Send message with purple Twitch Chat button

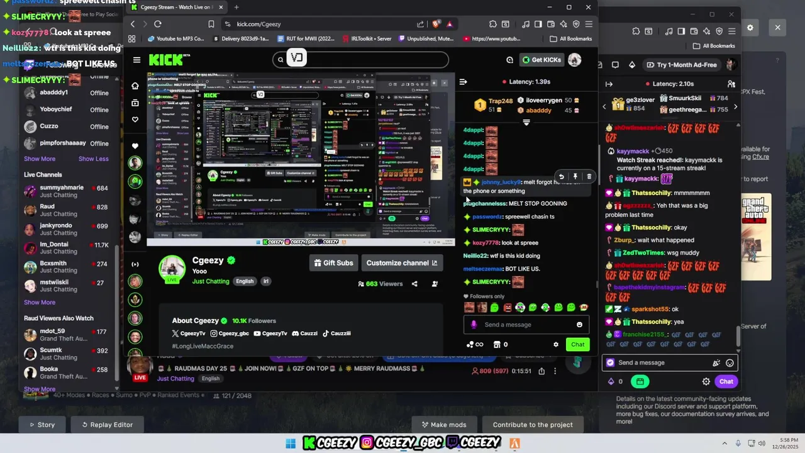pyautogui.click(x=726, y=381)
